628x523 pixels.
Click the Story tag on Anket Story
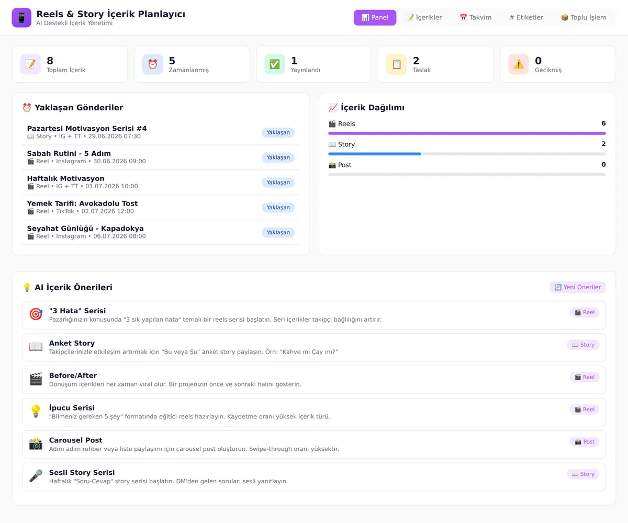pos(583,345)
